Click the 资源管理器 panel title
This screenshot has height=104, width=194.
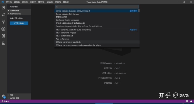point(14,7)
